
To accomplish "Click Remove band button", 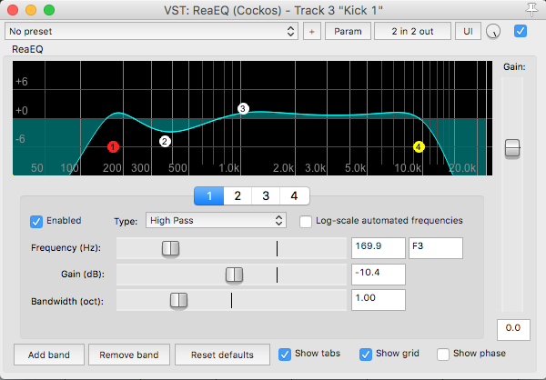I will [129, 355].
